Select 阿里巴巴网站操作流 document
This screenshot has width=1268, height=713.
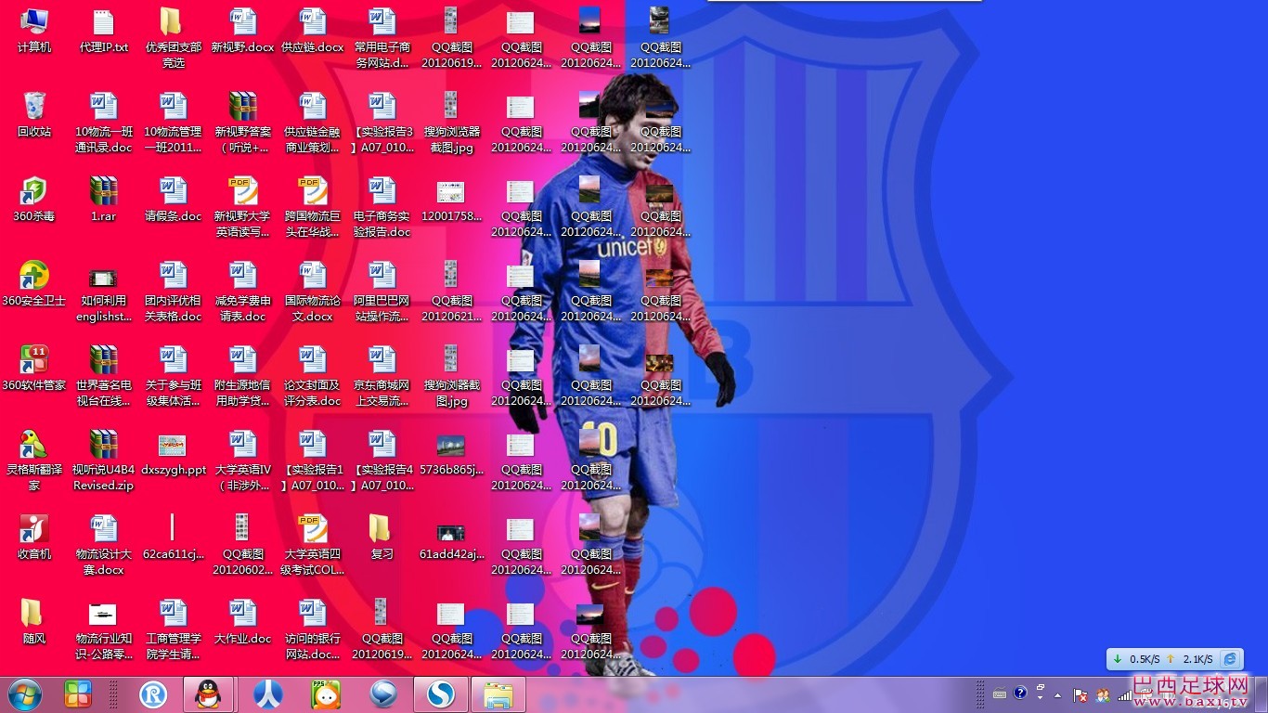[x=382, y=292]
